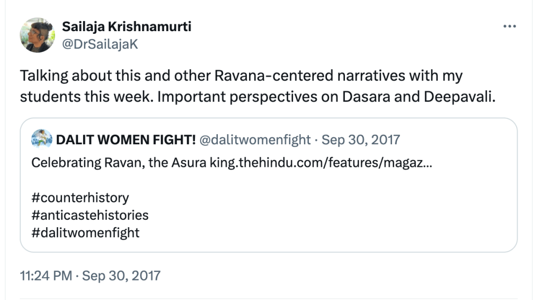Click the "Talking about this and other" tweet text
Screen dimensions: 542x300
(115, 76)
